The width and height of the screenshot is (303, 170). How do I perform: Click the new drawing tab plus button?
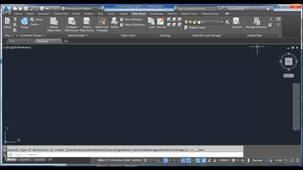point(66,41)
